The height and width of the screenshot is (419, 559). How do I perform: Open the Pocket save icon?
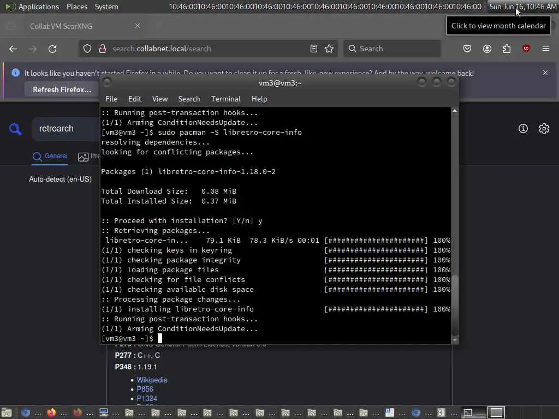[467, 49]
